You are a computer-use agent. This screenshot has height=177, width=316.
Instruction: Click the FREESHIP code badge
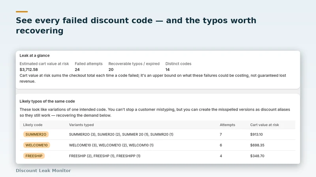[34, 156]
